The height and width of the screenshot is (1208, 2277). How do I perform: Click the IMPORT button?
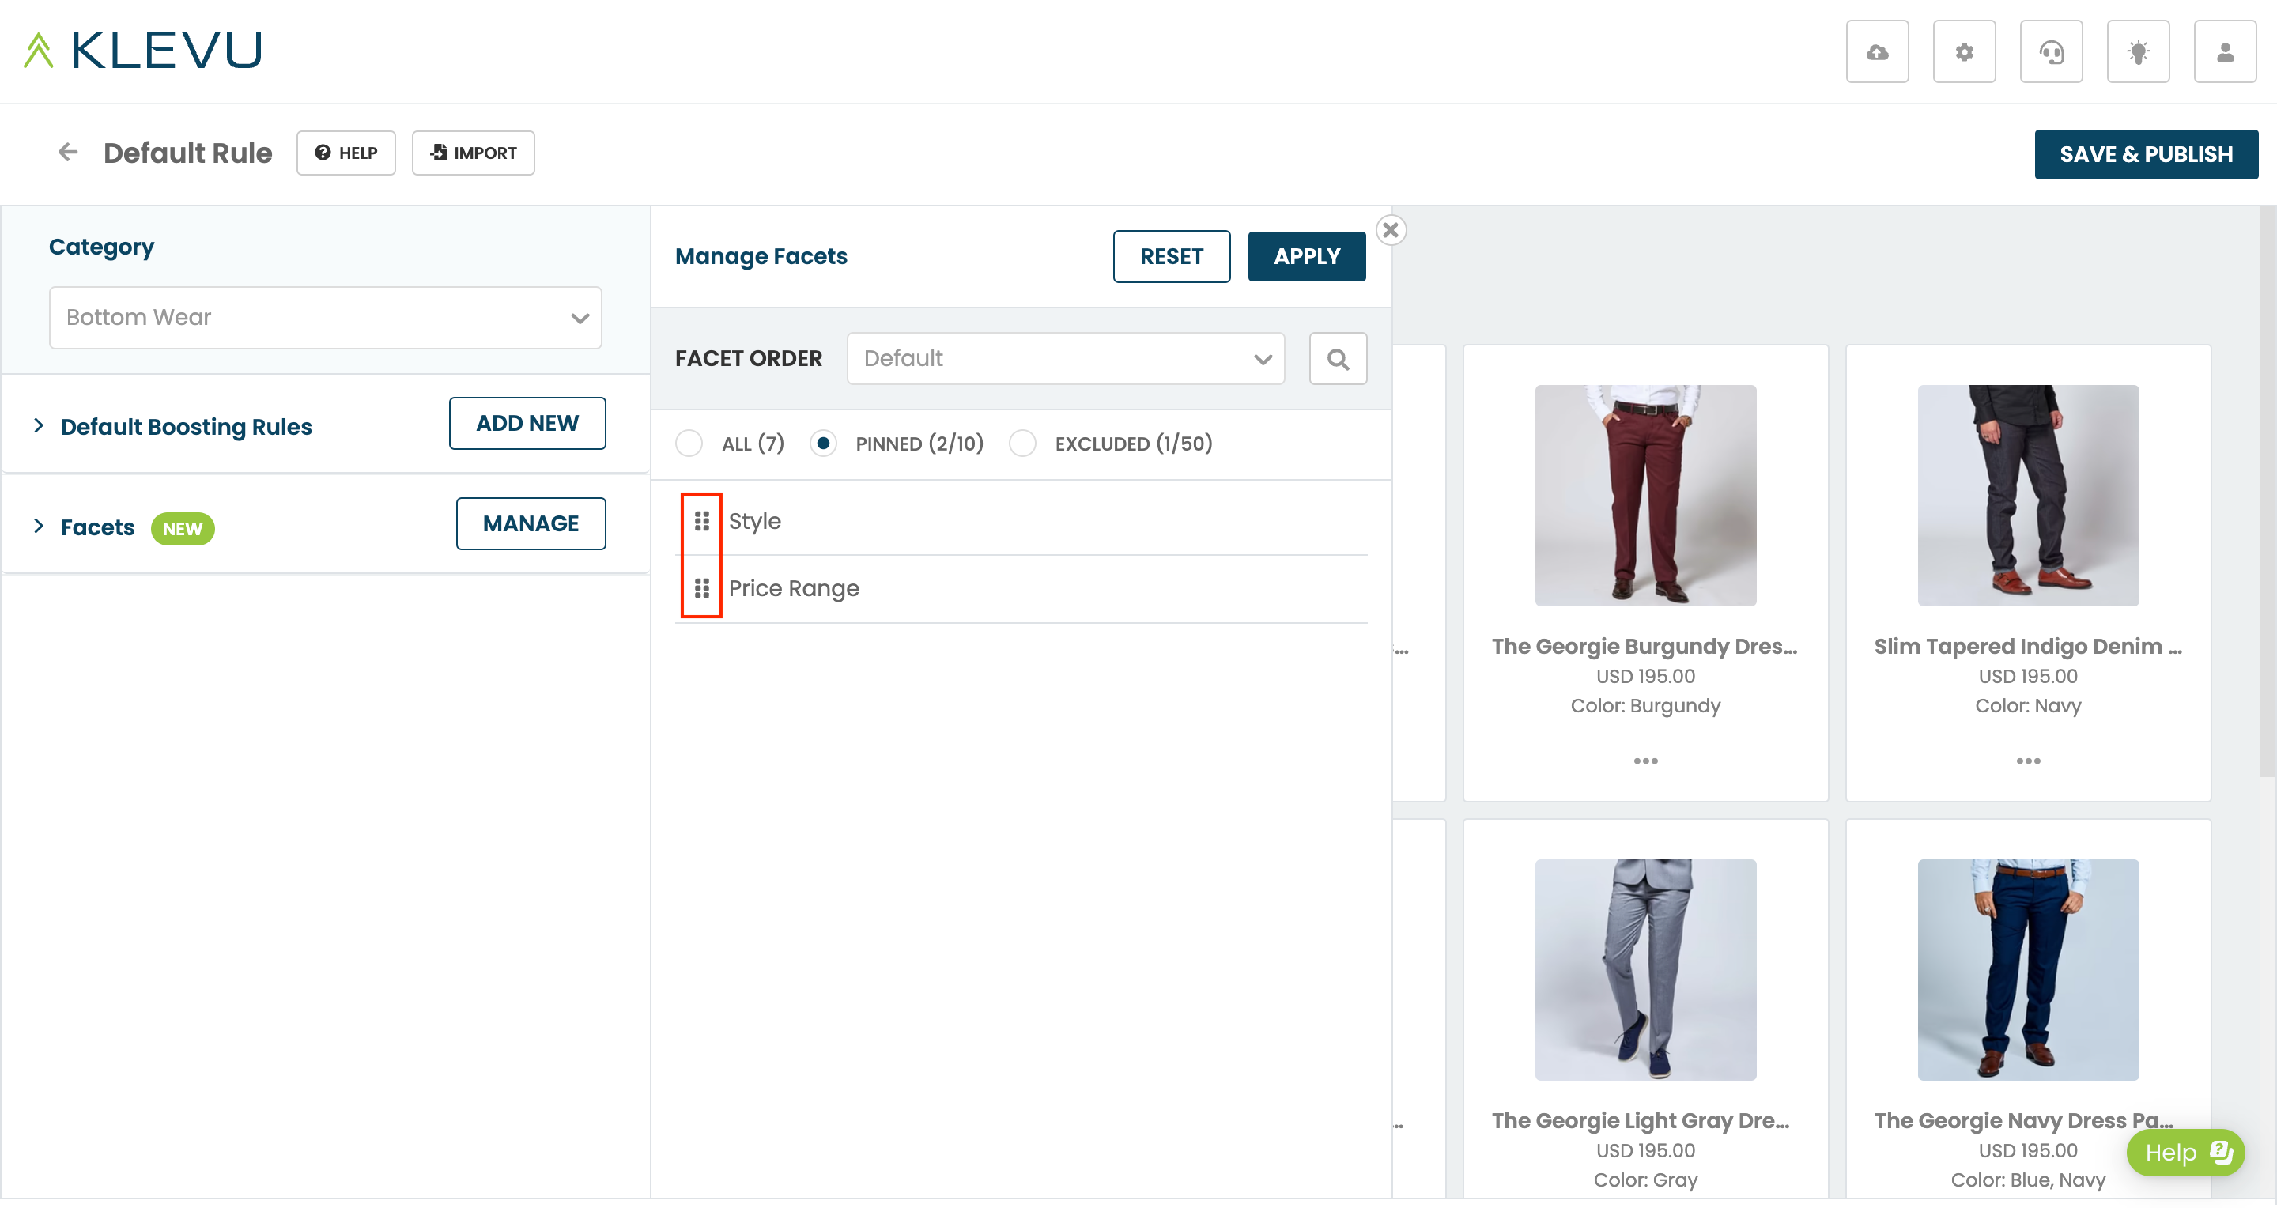click(x=473, y=153)
